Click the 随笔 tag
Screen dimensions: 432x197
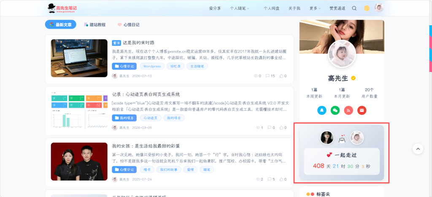click(x=207, y=170)
